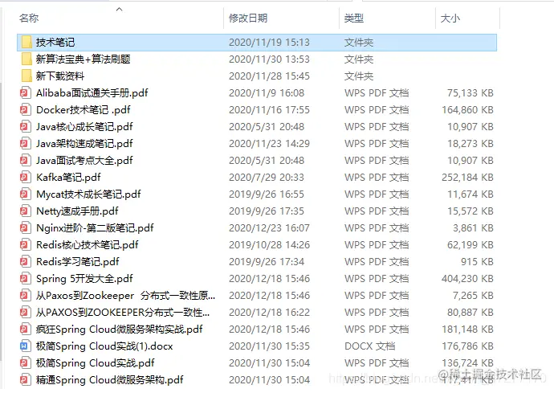This screenshot has height=393, width=554.
Task: Select the file name 极简Spring Cloud实战(1).docx
Action: 104,346
